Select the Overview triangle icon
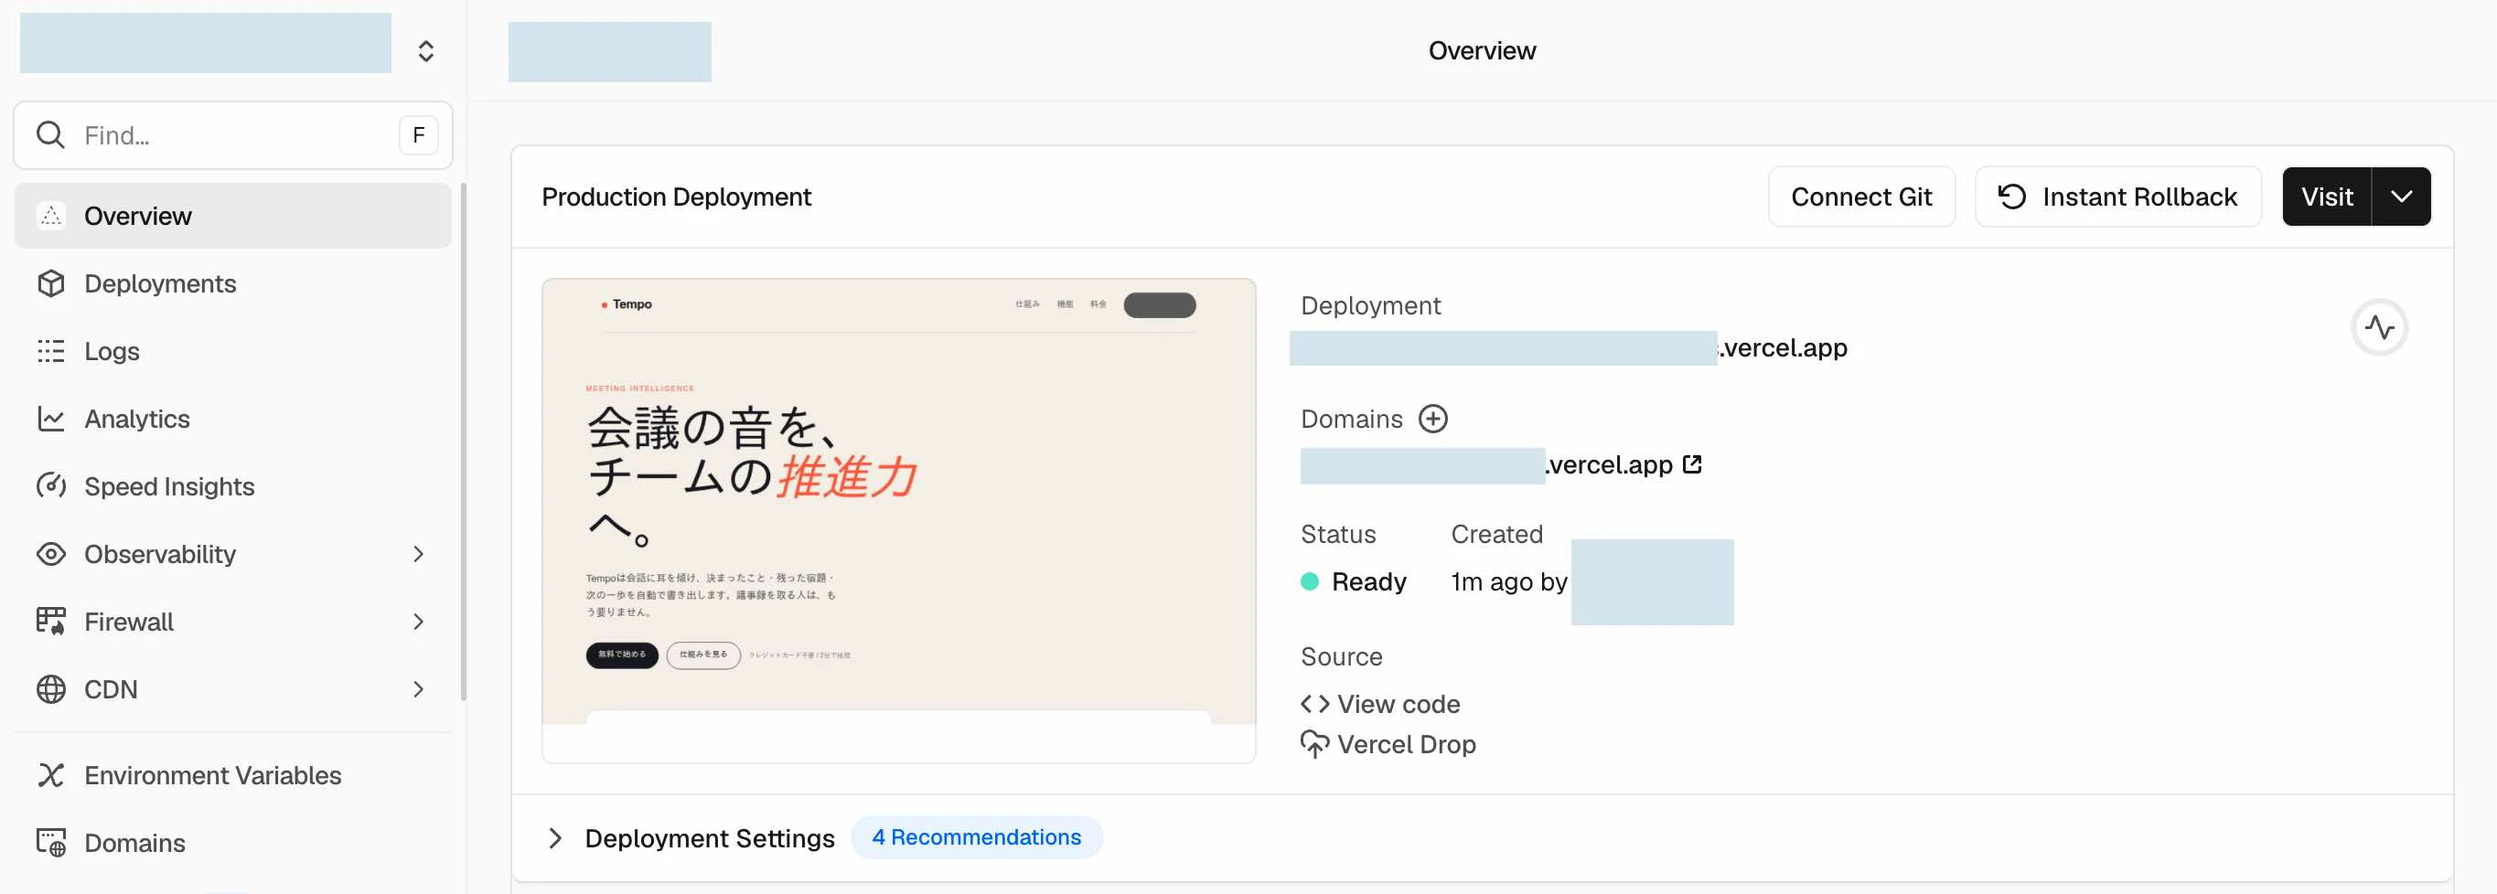This screenshot has width=2497, height=894. (x=51, y=215)
